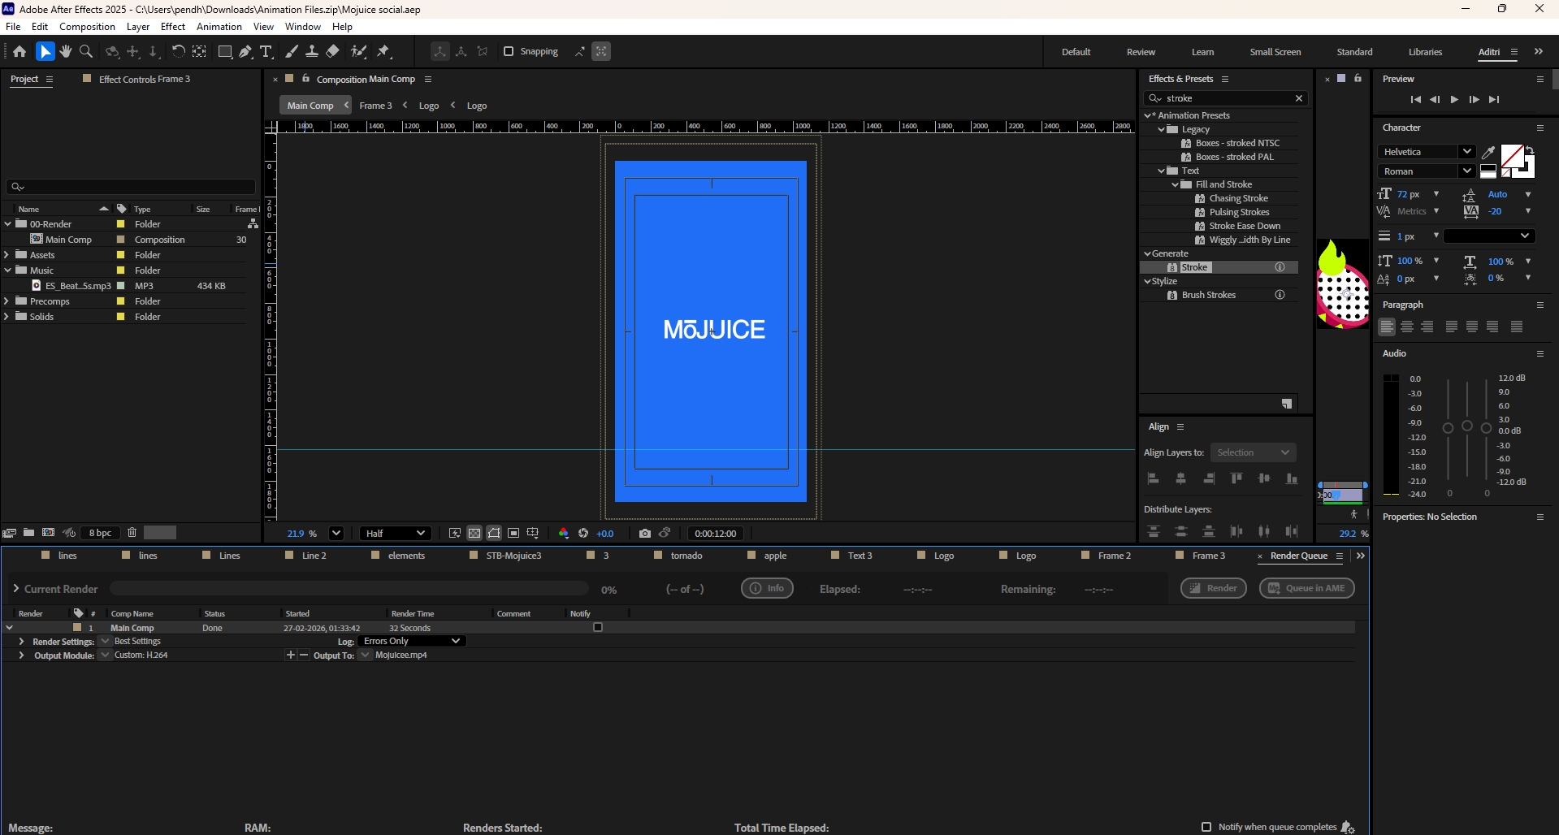Click the Render button
This screenshot has width=1559, height=835.
click(1214, 588)
